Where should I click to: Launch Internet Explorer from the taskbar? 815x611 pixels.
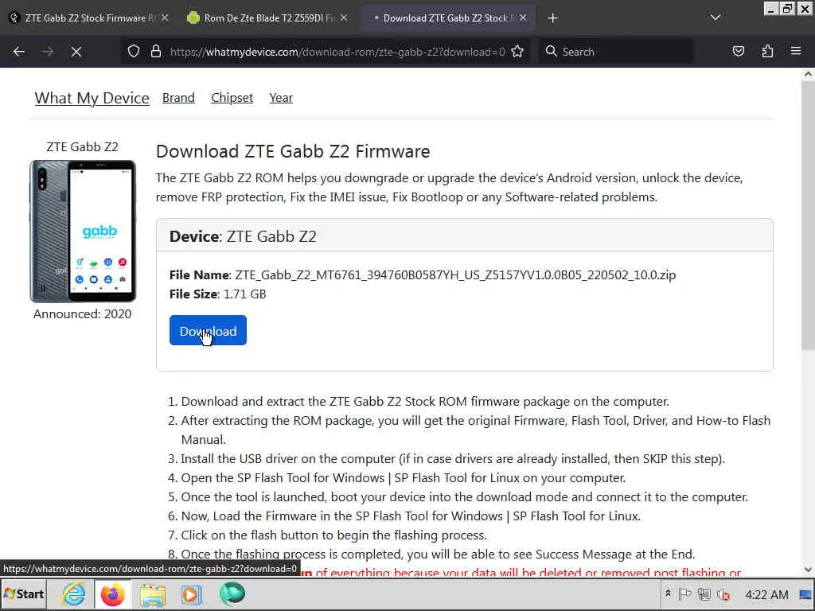(x=73, y=593)
